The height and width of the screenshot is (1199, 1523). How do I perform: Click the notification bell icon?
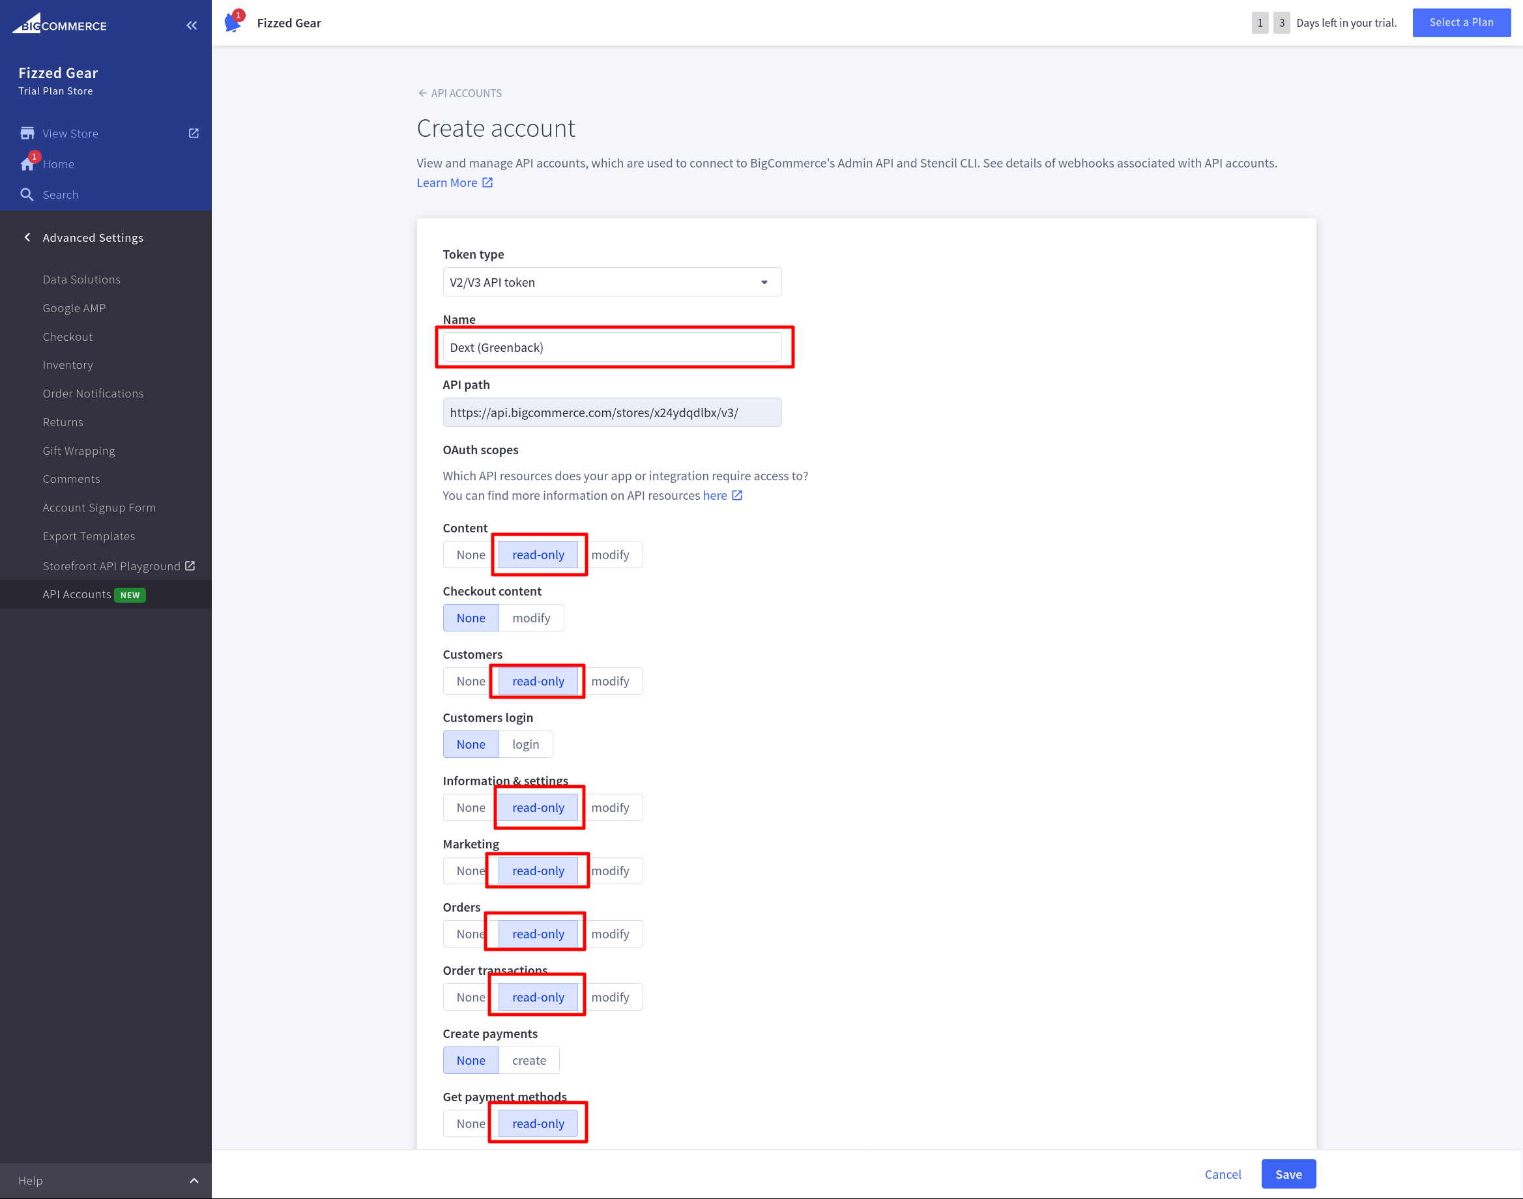pos(233,22)
